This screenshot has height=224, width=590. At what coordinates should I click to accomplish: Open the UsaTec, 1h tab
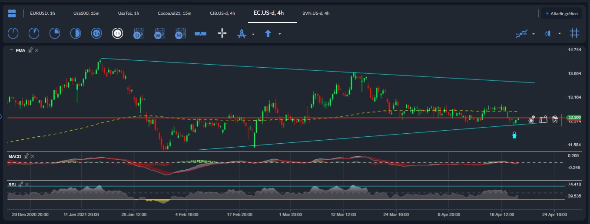(129, 13)
